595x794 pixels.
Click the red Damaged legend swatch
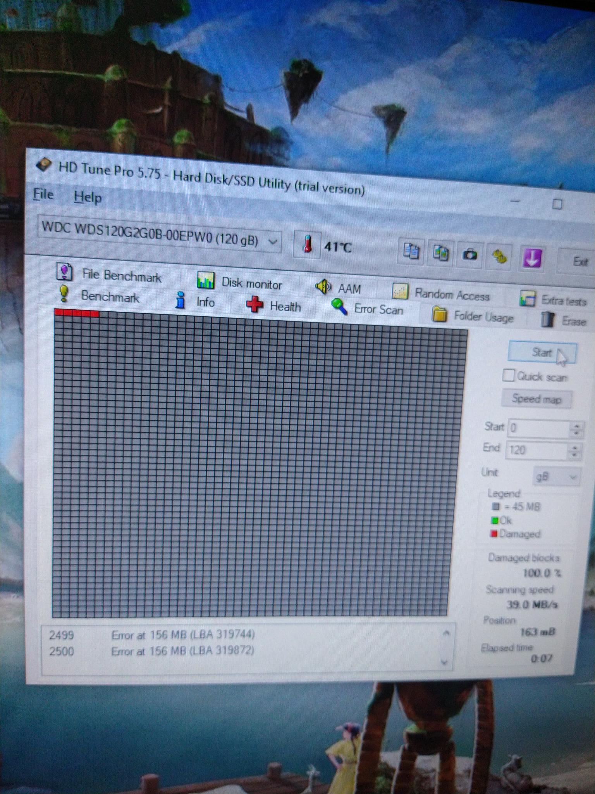click(x=494, y=534)
